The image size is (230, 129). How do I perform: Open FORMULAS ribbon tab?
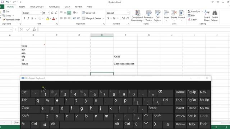(54, 6)
